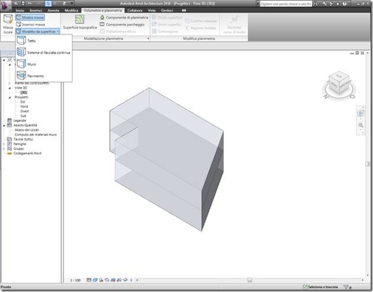Viewport: 373px width, 292px height.
Task: Choose Pavimento from the surface model menu
Action: [x=44, y=76]
